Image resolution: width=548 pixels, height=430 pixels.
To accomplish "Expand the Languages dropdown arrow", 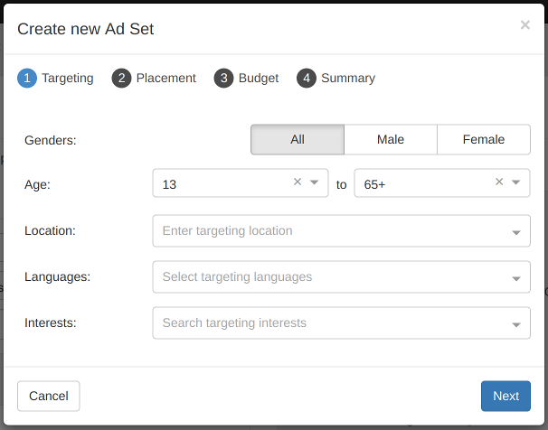I will 515,278.
